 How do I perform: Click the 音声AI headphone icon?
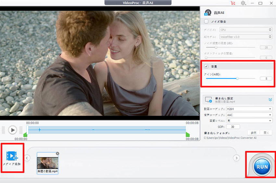tap(208, 13)
